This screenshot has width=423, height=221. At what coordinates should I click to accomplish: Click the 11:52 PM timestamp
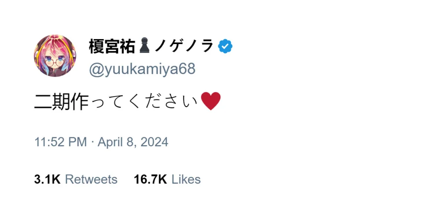point(60,142)
